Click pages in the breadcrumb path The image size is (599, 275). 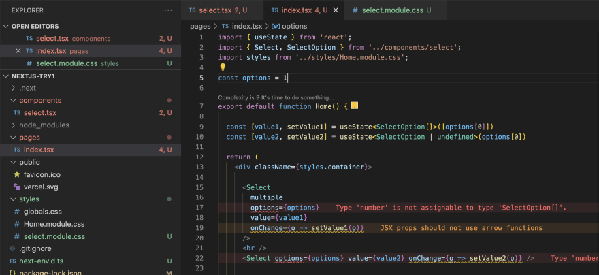[200, 26]
